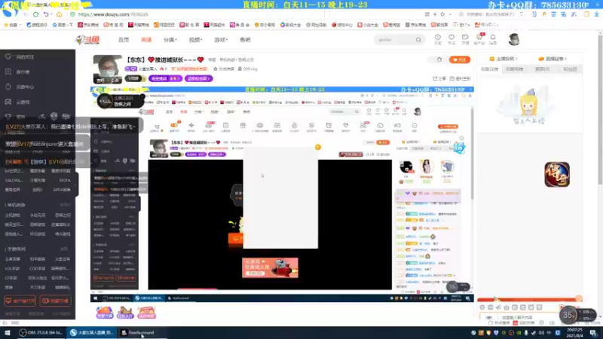Open the 鱼吧 nav item
This screenshot has width=603, height=339.
245,40
